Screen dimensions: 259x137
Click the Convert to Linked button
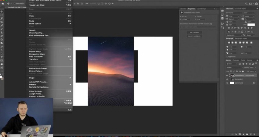click(x=194, y=36)
